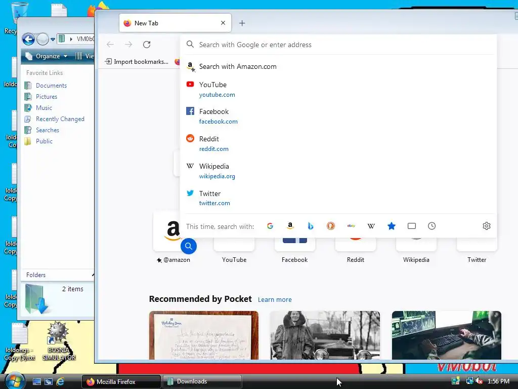
Task: Click the muted volume tray icon
Action: [480, 381]
